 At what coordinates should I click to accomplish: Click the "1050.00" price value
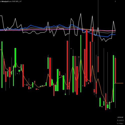point(120,117)
